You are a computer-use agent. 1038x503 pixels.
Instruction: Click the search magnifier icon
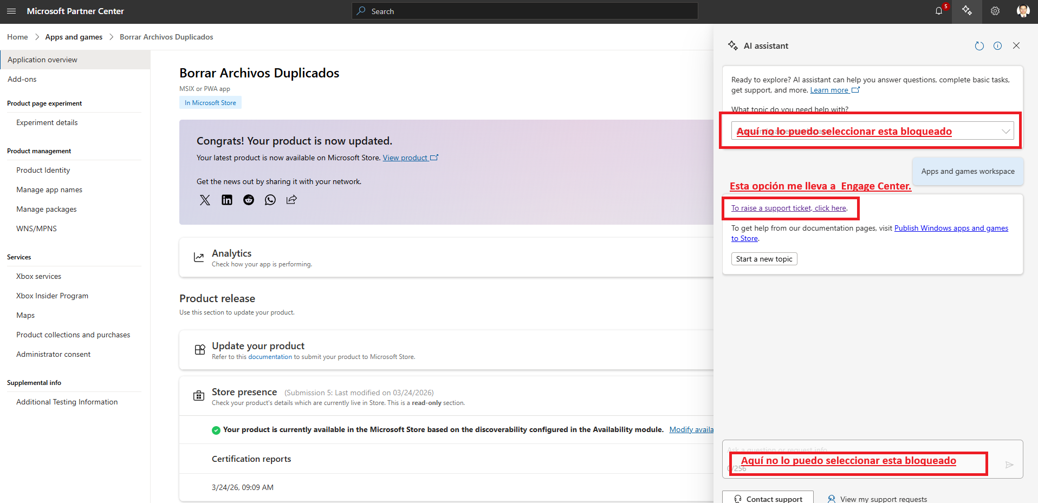361,11
